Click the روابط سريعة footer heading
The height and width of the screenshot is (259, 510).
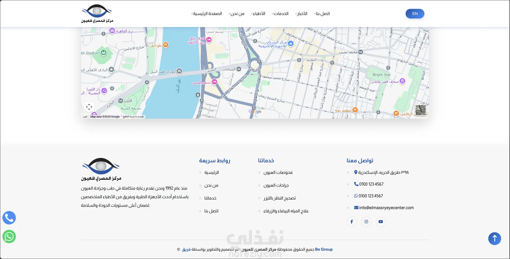(x=214, y=160)
